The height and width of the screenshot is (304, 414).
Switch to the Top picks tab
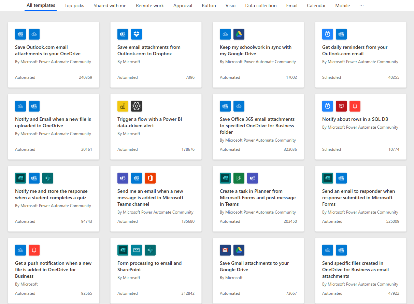[74, 5]
